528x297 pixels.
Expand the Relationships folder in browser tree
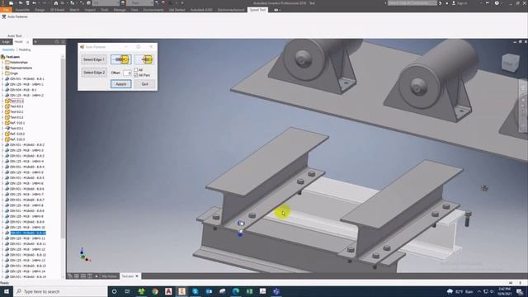click(2, 63)
